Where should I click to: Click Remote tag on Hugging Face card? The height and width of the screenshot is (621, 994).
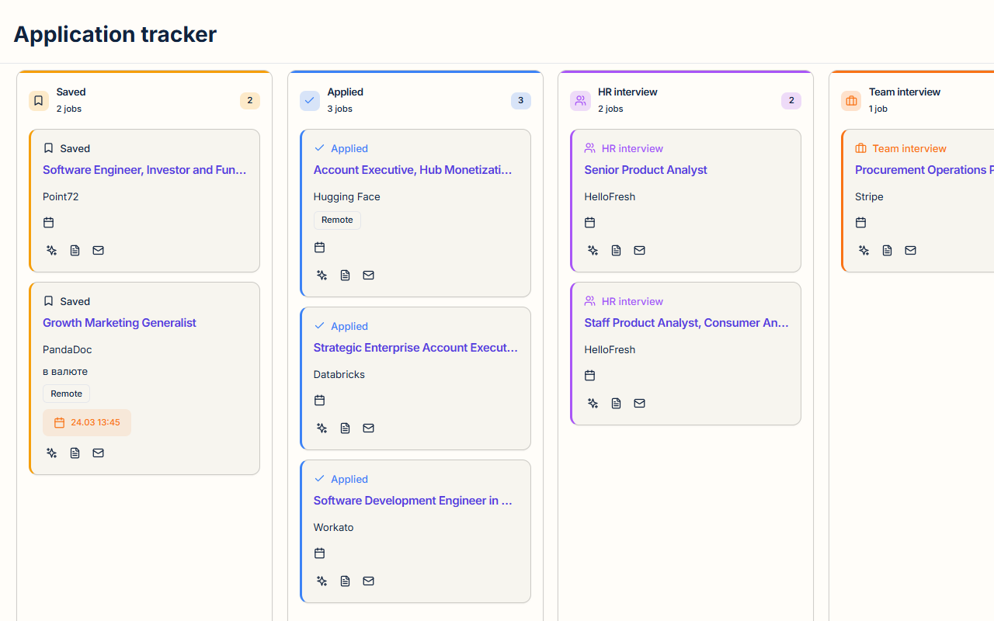tap(337, 220)
